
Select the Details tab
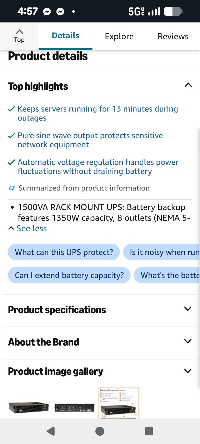pos(66,36)
